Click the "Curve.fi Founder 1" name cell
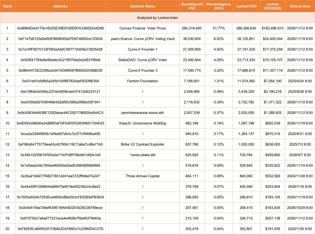Viewport: 315px width, 234px height. [x=143, y=49]
